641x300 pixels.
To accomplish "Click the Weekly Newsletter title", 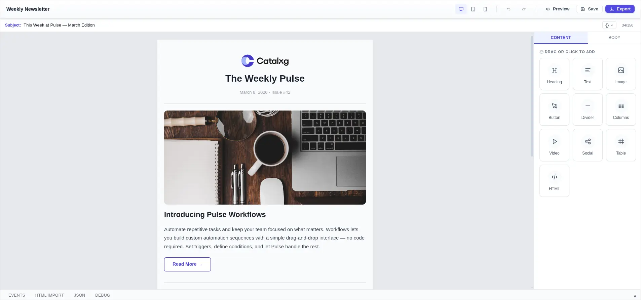I will (28, 9).
